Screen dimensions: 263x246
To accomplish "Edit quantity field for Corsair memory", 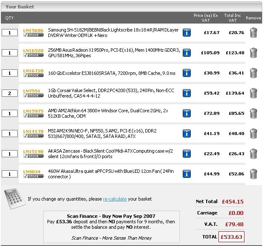I will click(9, 93).
